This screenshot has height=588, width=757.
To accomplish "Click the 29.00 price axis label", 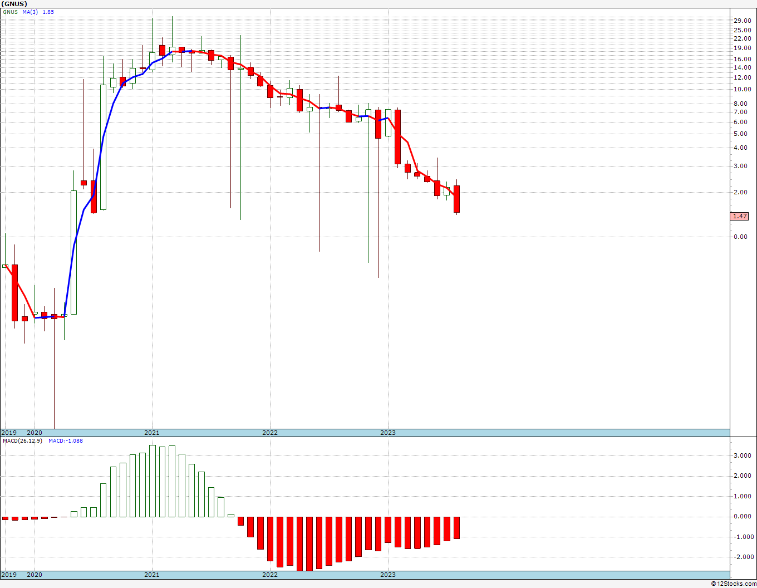I will pyautogui.click(x=742, y=21).
